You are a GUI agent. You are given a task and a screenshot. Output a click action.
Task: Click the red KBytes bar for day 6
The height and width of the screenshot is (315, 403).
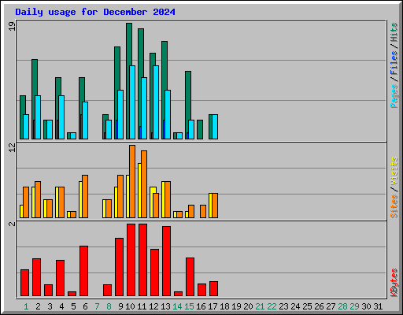tap(83, 271)
